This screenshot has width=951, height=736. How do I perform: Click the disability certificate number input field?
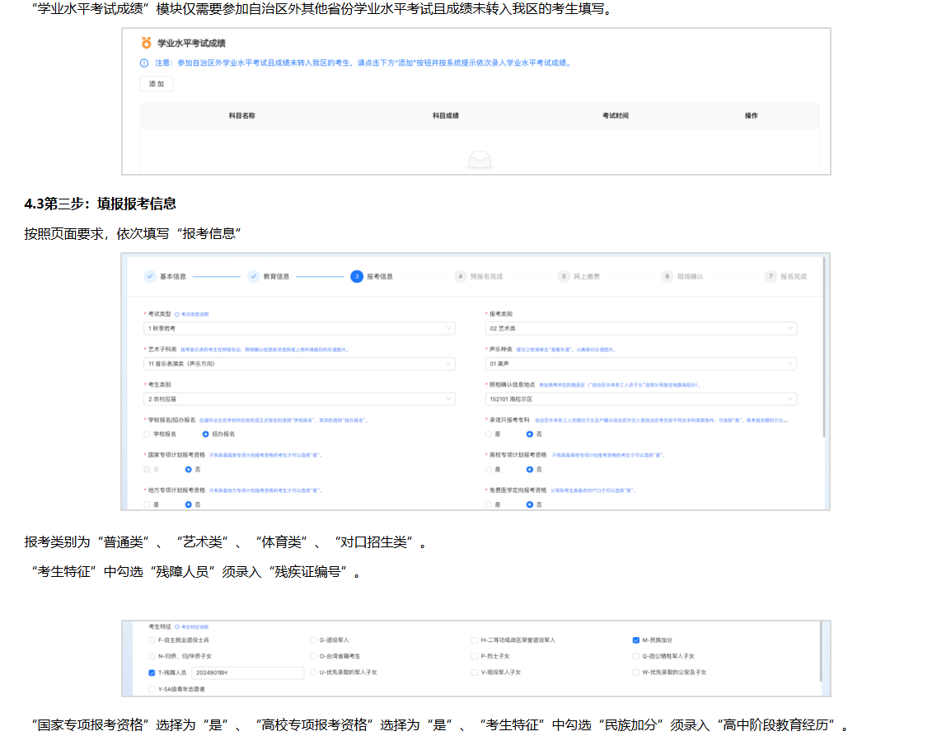(248, 673)
